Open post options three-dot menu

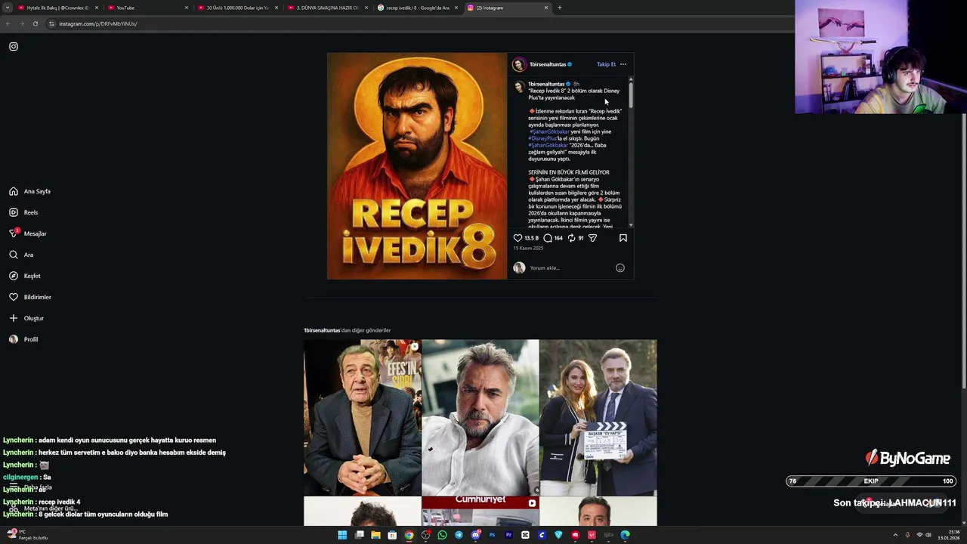pyautogui.click(x=623, y=64)
